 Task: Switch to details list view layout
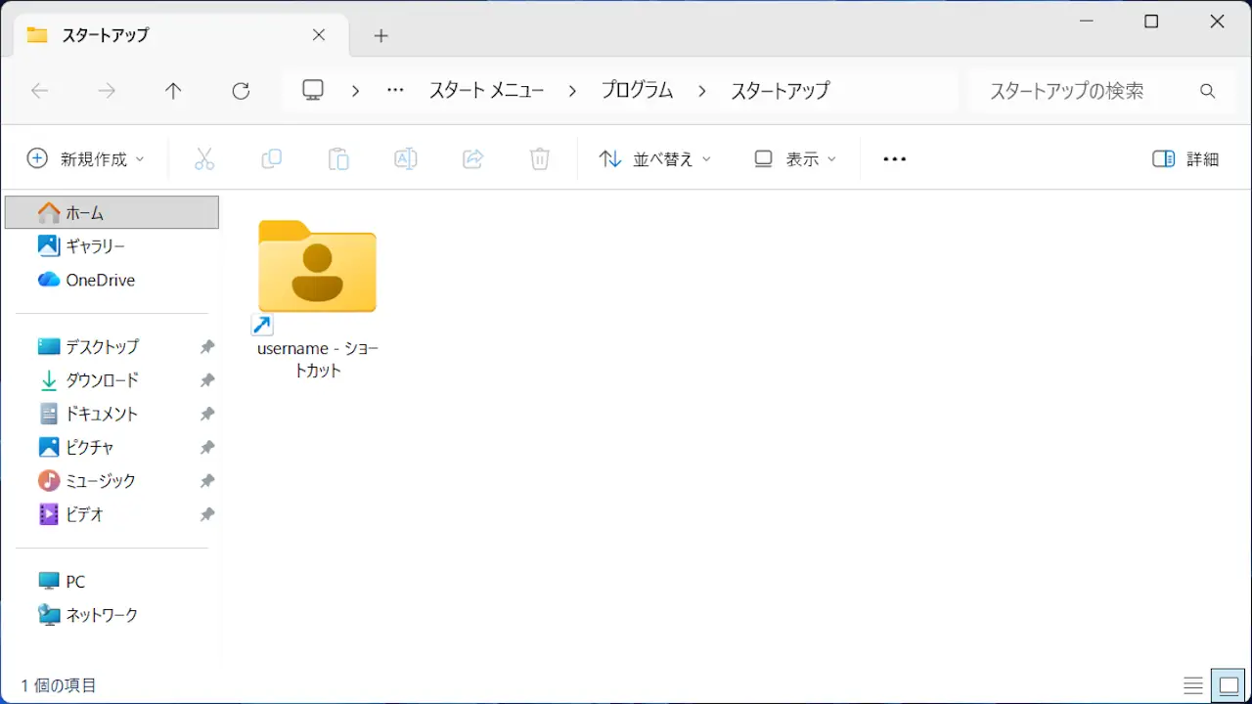1193,685
